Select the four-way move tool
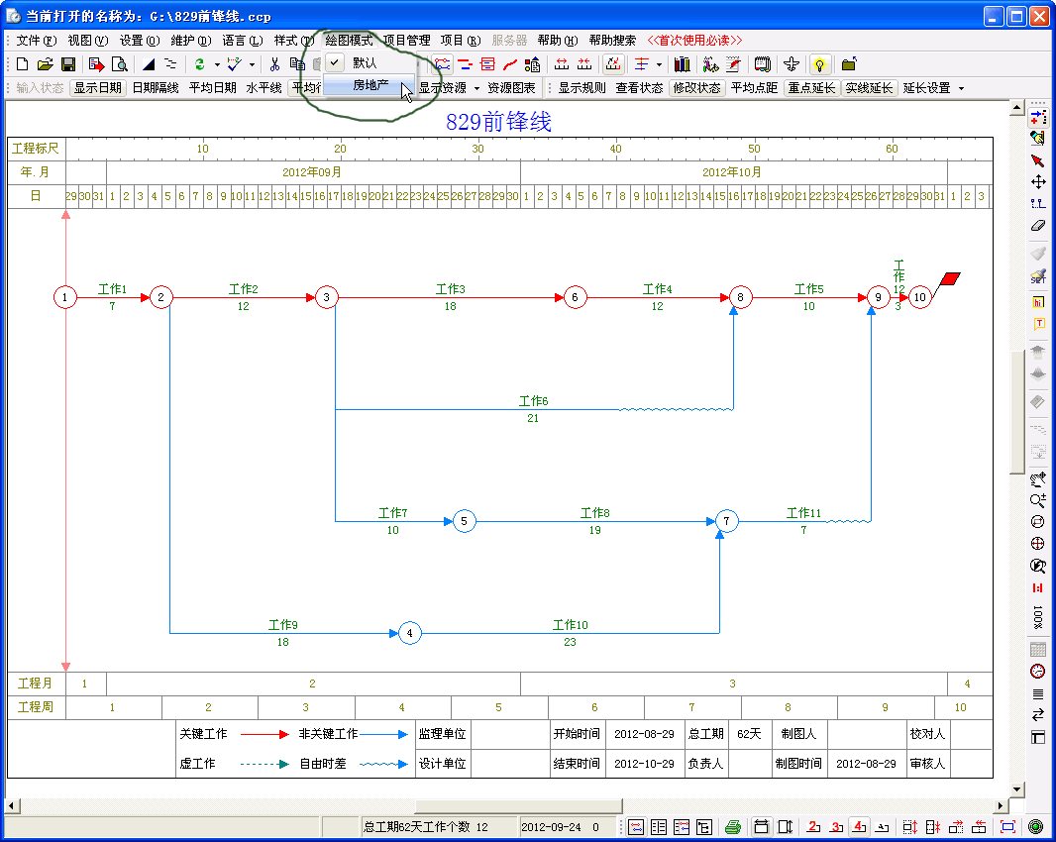Screen dimensions: 1056x842 1038,182
